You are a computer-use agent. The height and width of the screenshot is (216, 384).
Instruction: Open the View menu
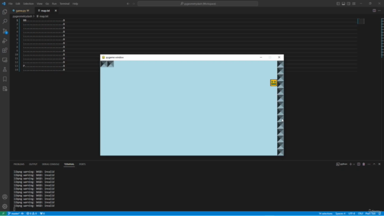(40, 4)
